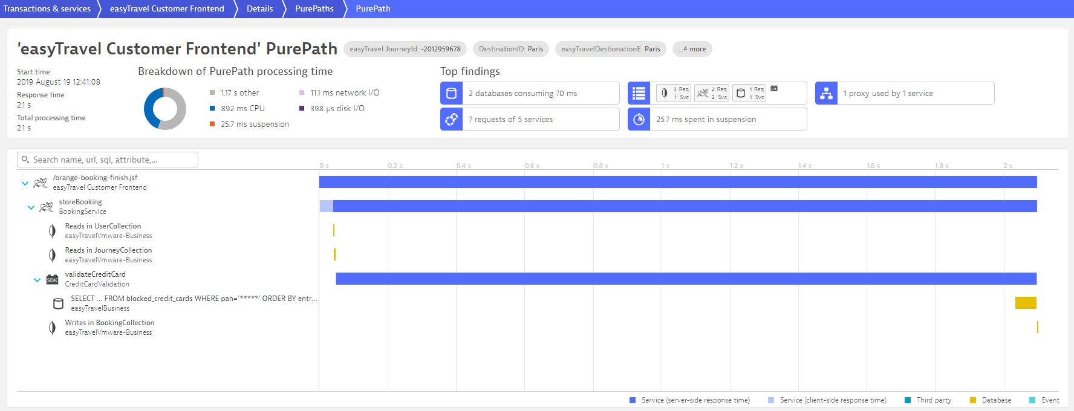
Task: Navigate to the Details breadcrumb
Action: [260, 8]
